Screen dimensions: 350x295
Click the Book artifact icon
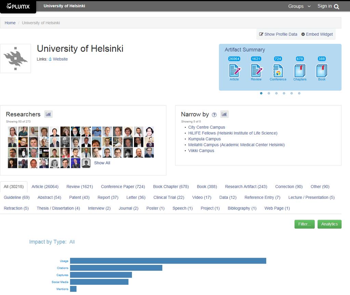tap(322, 70)
